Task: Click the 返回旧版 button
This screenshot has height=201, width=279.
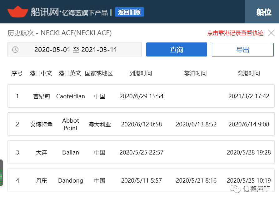Action: coord(129,12)
